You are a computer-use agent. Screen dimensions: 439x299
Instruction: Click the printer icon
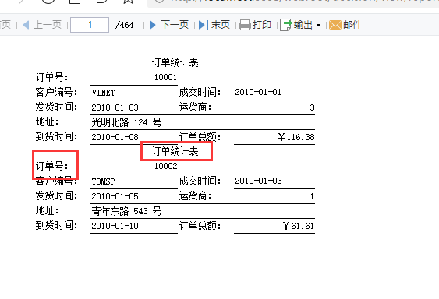click(245, 25)
